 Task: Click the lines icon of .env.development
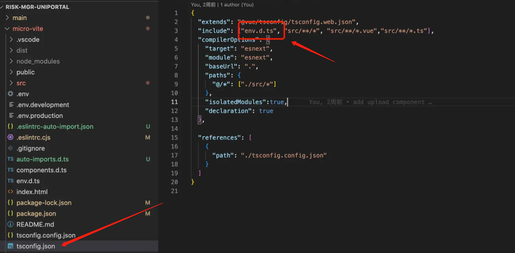11,105
